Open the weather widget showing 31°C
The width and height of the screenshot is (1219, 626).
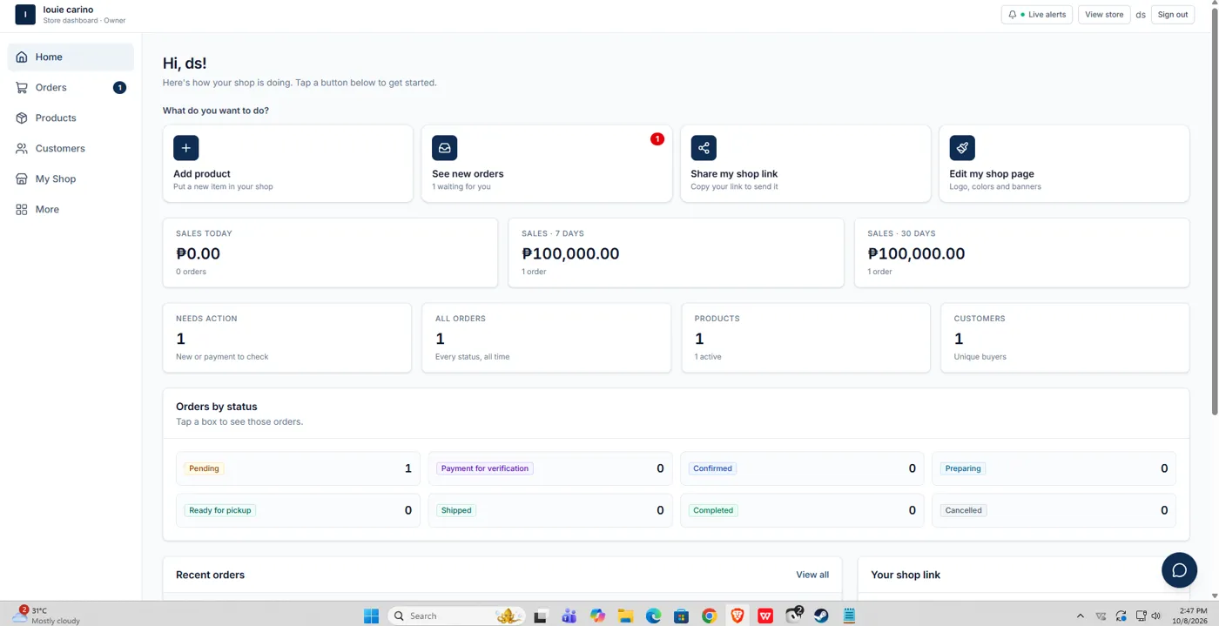tap(46, 616)
